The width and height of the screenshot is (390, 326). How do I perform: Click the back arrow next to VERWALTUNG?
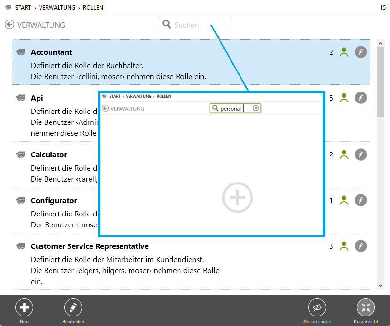click(x=10, y=25)
